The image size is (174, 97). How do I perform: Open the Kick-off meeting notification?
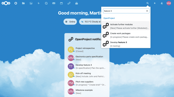(x=87, y=75)
